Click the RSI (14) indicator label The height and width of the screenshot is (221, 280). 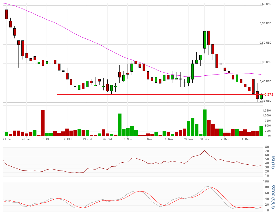coord(273,162)
